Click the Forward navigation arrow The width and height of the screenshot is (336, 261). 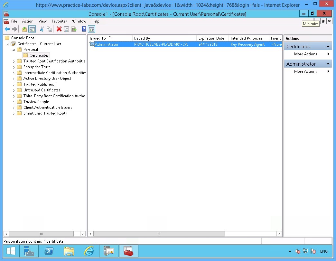click(x=14, y=29)
